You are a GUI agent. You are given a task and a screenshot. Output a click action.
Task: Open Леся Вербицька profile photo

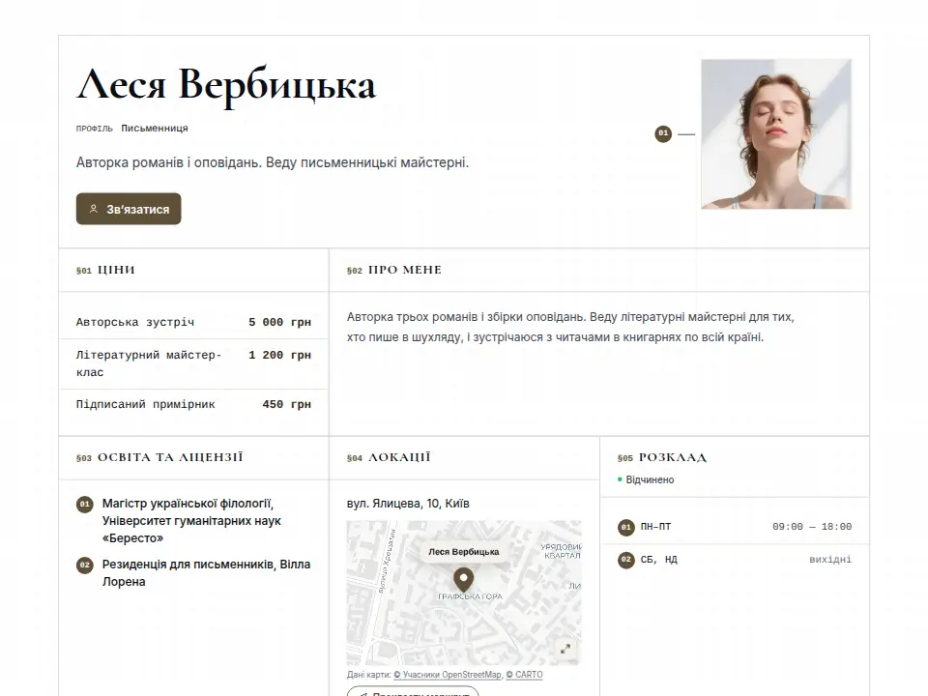[x=776, y=133]
